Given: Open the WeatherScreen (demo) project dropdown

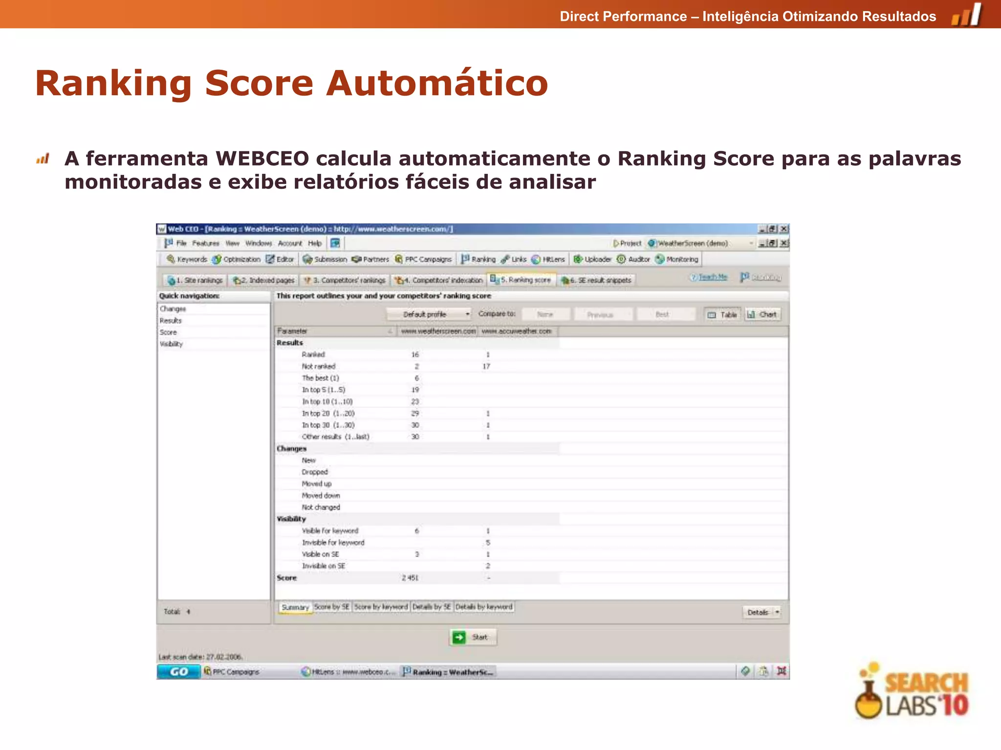Looking at the screenshot, I should (701, 243).
